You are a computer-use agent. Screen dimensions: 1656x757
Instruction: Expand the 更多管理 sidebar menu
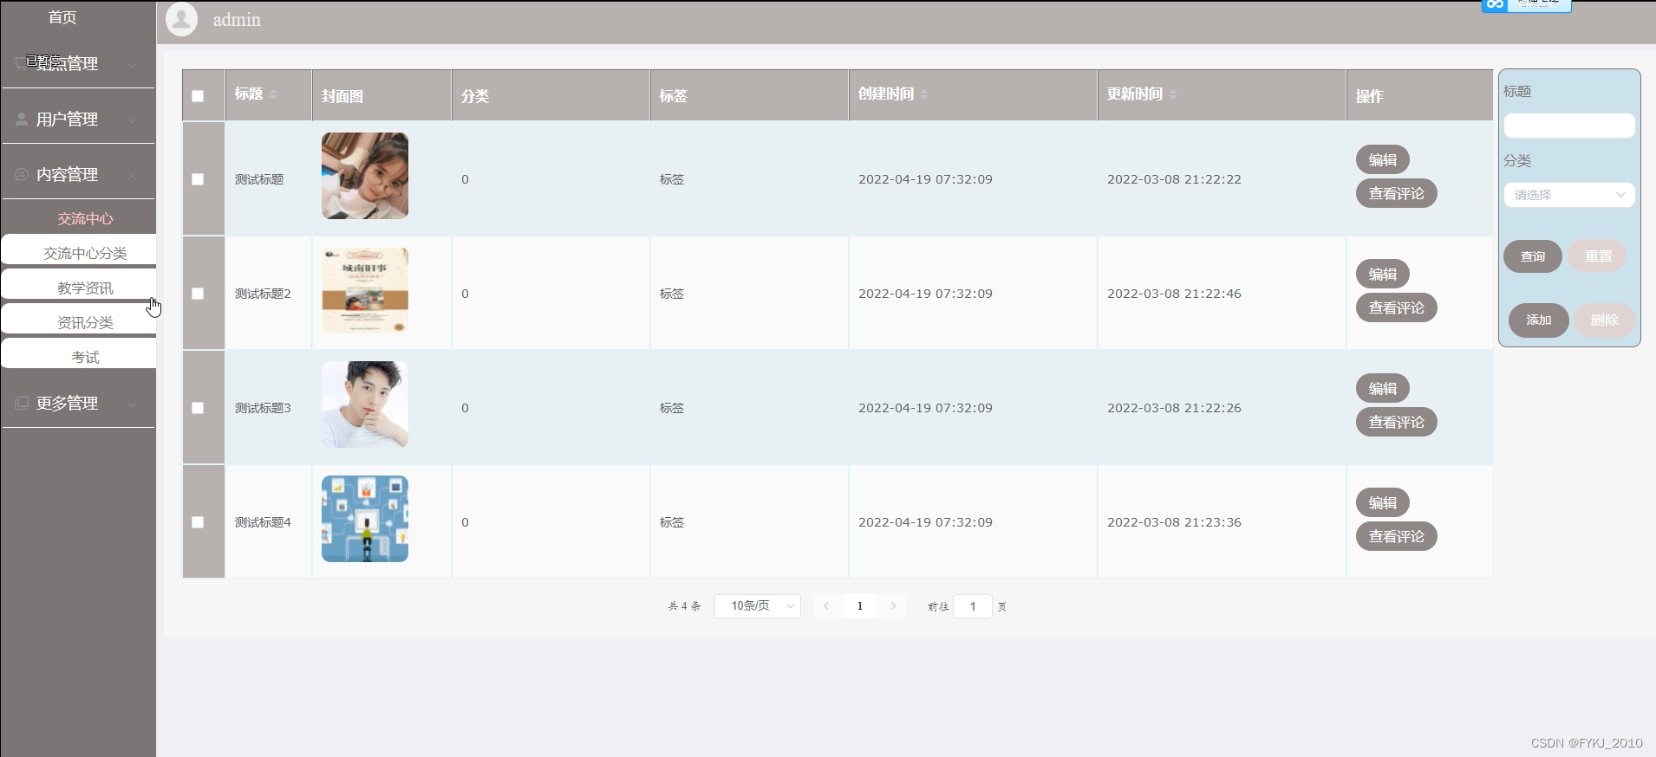tap(78, 403)
